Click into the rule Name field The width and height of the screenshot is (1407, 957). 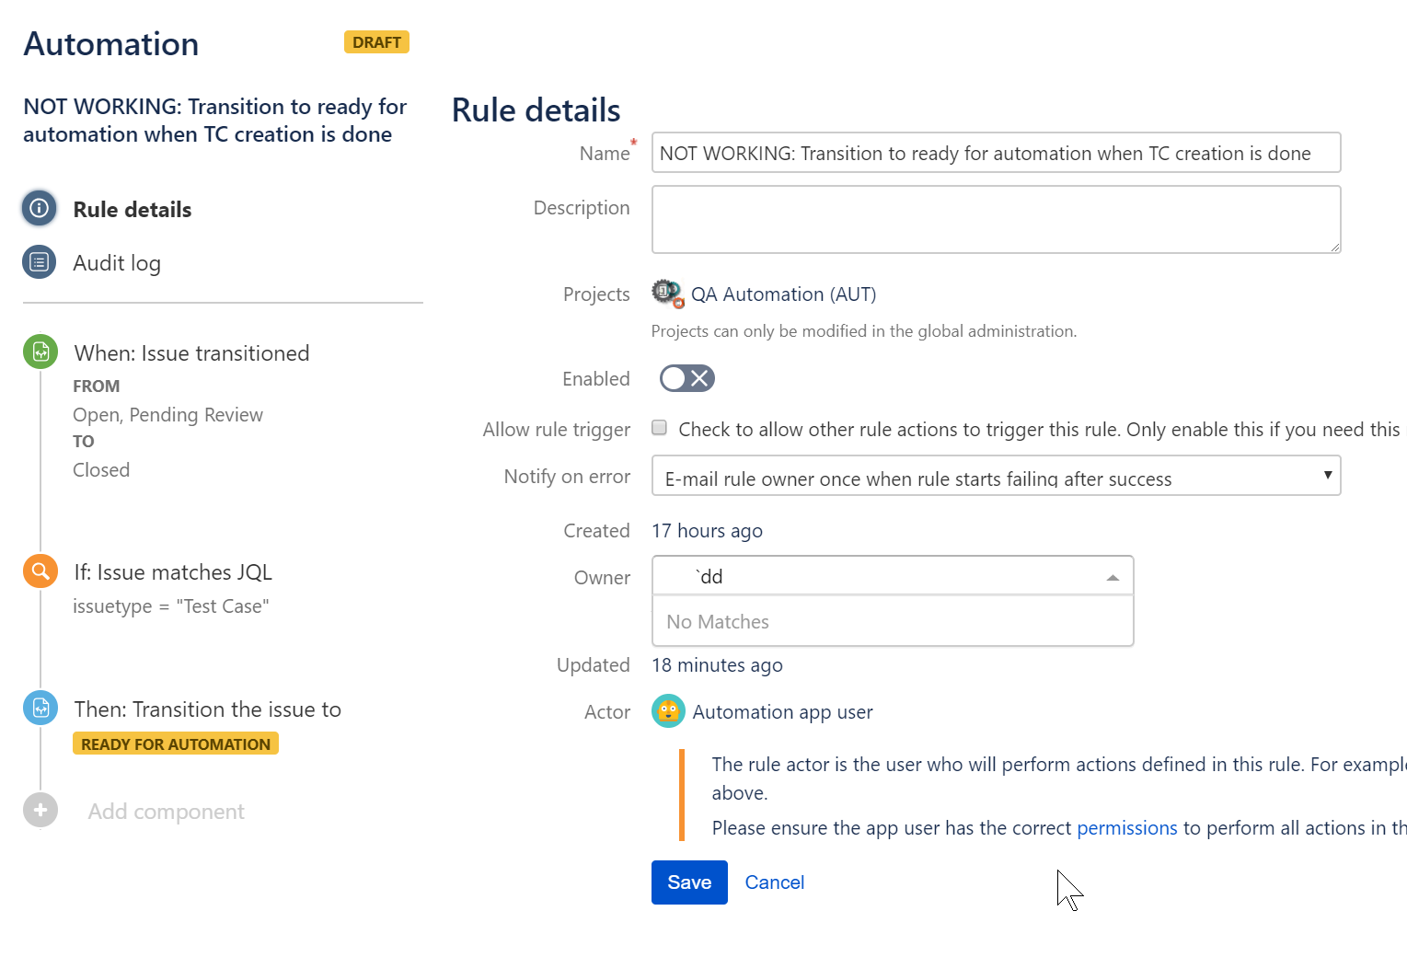(996, 153)
